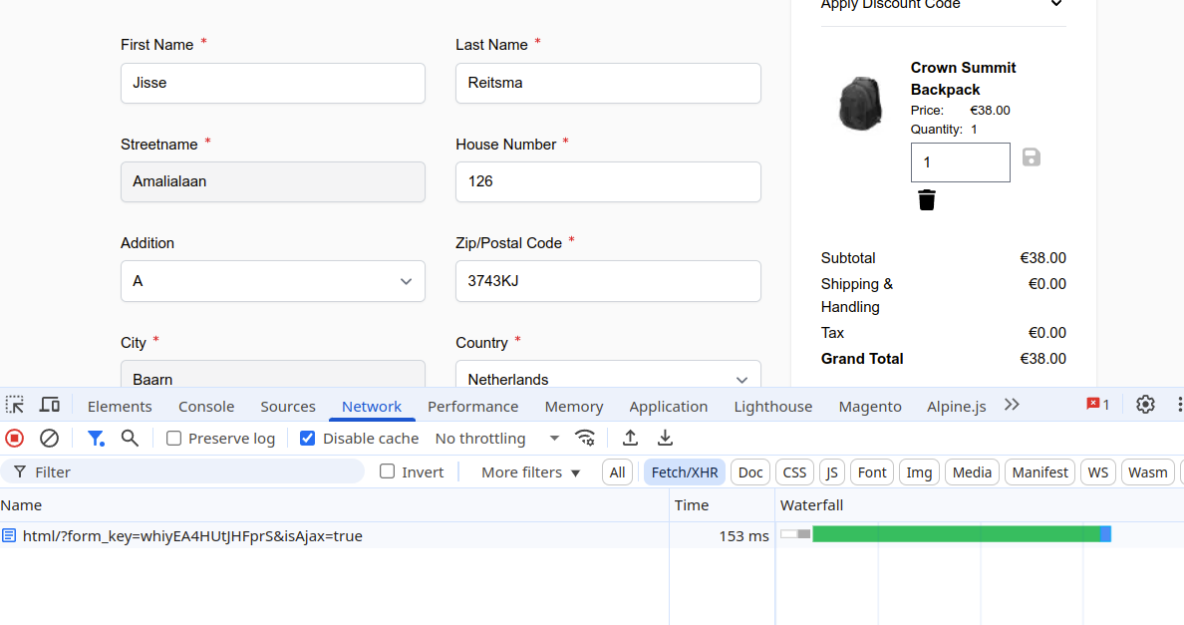Open the Sources tab
Viewport: 1184px width, 625px height.
[288, 406]
